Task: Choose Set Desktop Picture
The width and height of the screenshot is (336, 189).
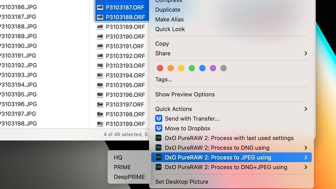Action: (x=182, y=182)
